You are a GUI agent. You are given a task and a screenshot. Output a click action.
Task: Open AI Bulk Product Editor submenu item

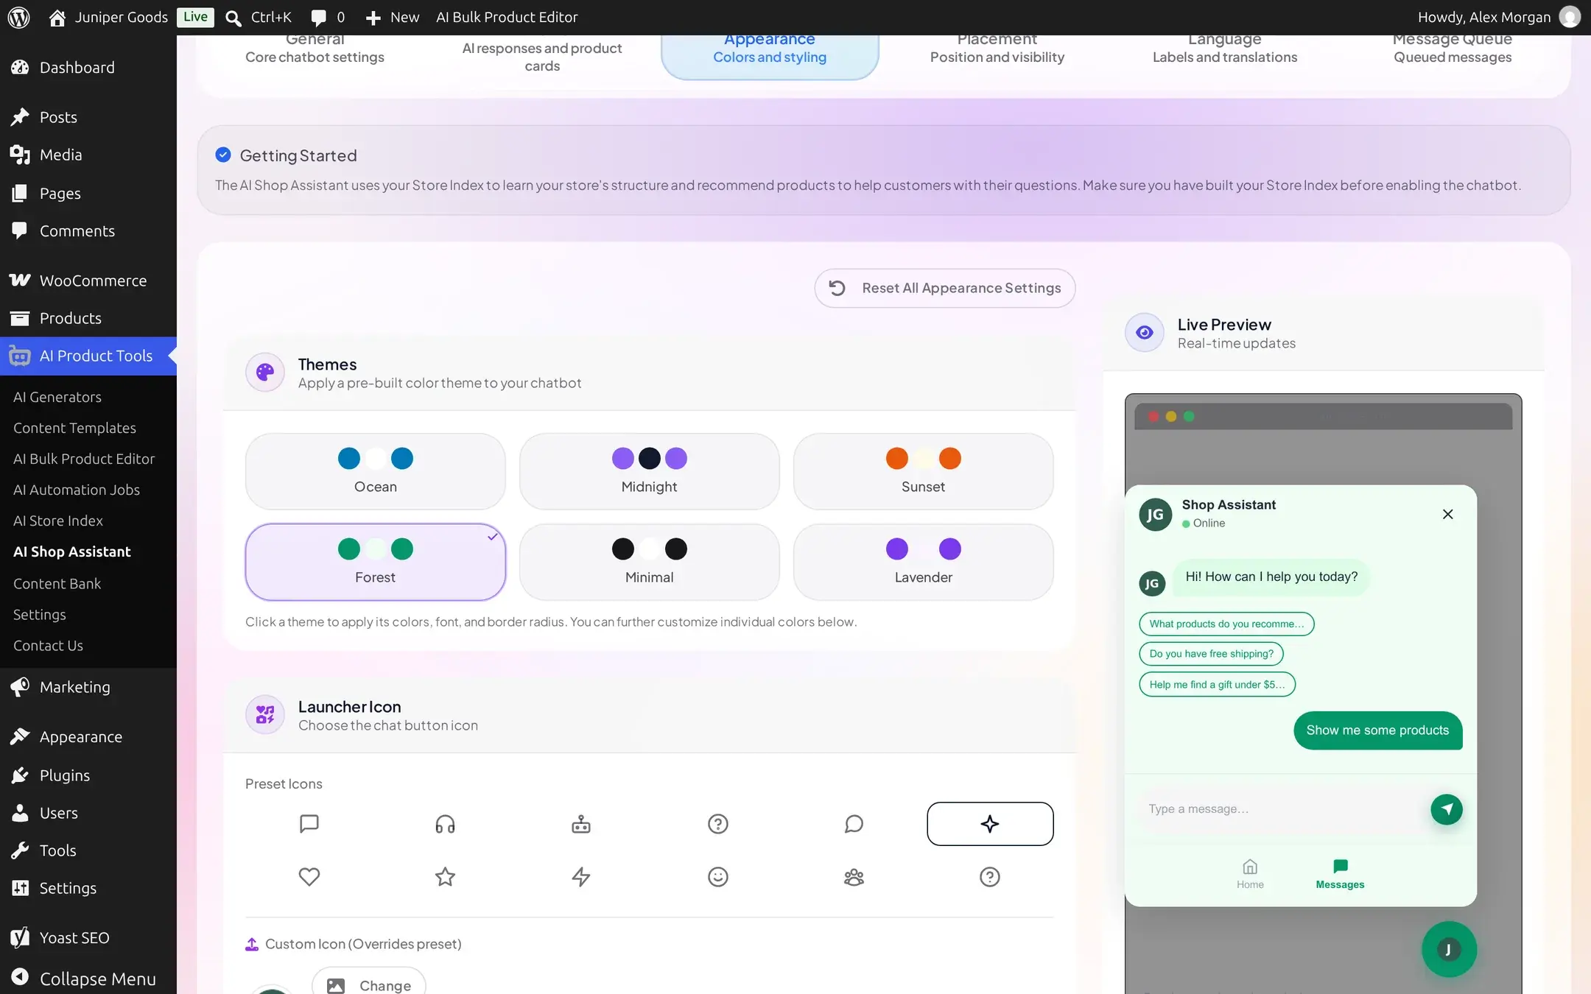(84, 459)
